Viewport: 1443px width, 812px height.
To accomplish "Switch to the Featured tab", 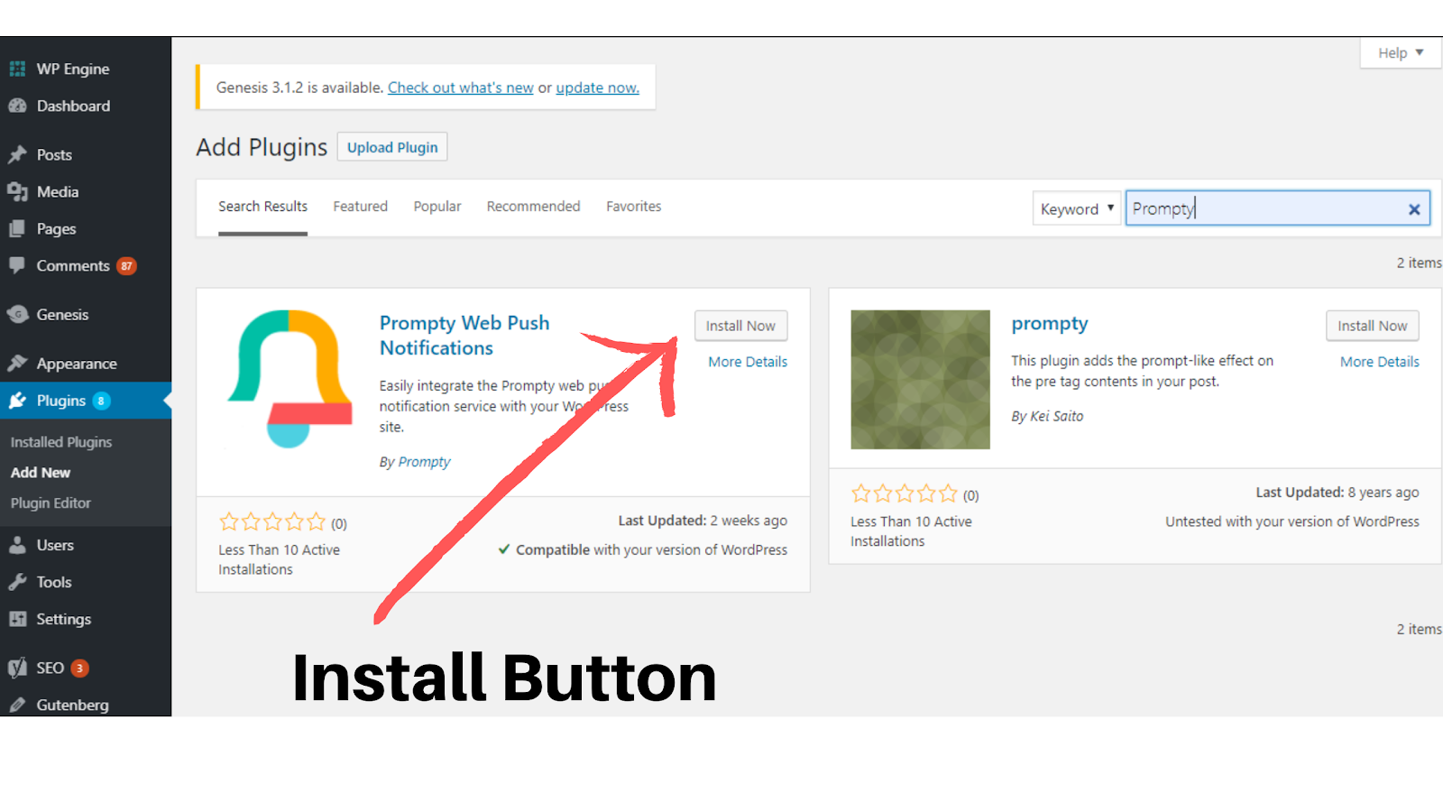I will (x=360, y=207).
